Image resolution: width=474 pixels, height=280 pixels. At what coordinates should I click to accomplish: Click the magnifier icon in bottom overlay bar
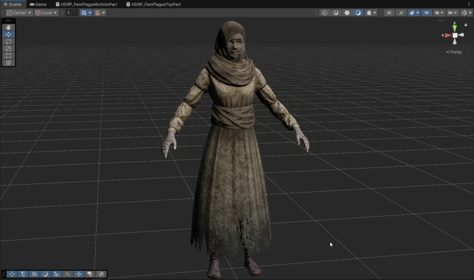click(68, 274)
